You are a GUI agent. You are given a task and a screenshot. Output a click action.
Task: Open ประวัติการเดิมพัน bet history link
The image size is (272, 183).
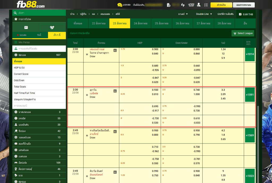tap(225, 14)
